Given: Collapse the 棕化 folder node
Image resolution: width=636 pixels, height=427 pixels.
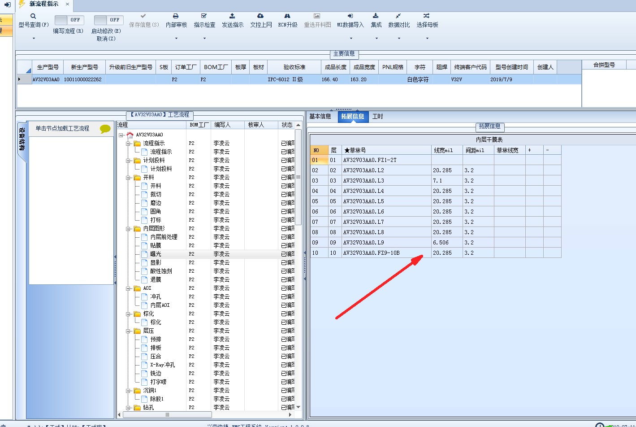Looking at the screenshot, I should click(129, 314).
